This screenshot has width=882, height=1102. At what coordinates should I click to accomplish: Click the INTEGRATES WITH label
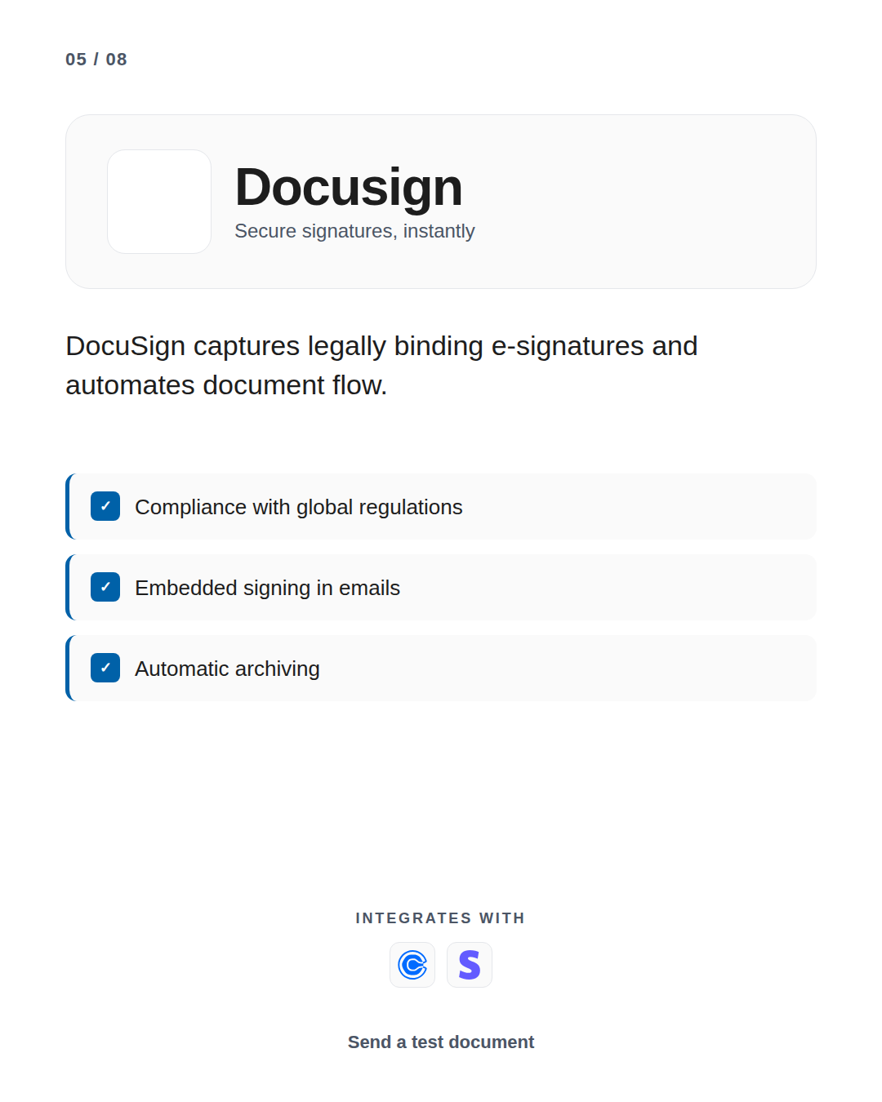pos(440,918)
